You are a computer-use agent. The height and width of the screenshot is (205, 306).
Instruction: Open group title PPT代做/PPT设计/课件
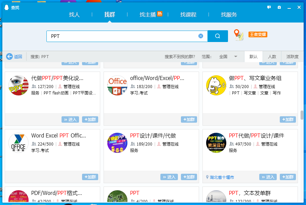pyautogui.click(x=257, y=135)
